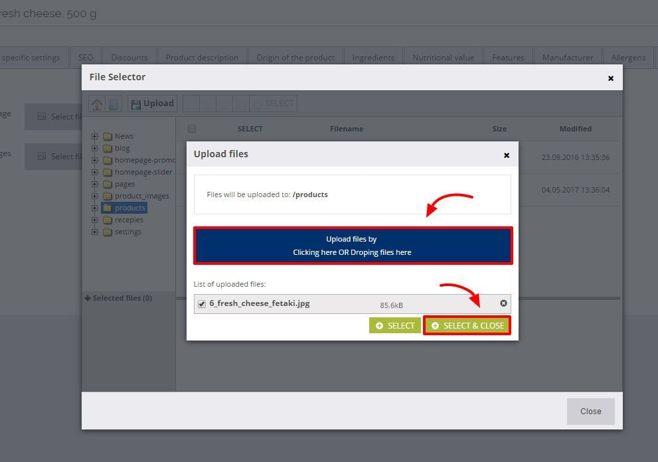Sort files by the Filename column header
658x462 pixels.
click(x=346, y=129)
